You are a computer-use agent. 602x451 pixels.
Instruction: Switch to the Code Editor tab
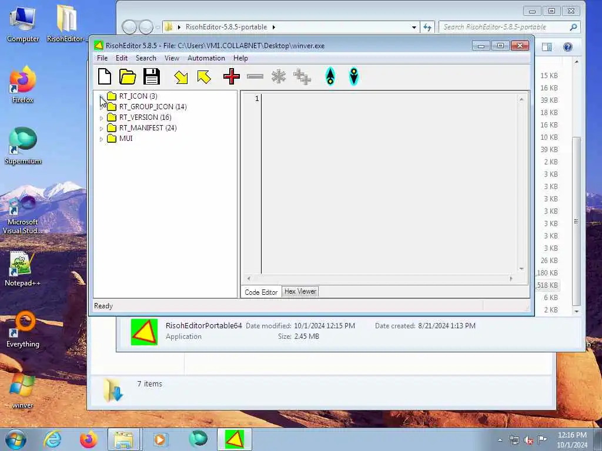[261, 292]
